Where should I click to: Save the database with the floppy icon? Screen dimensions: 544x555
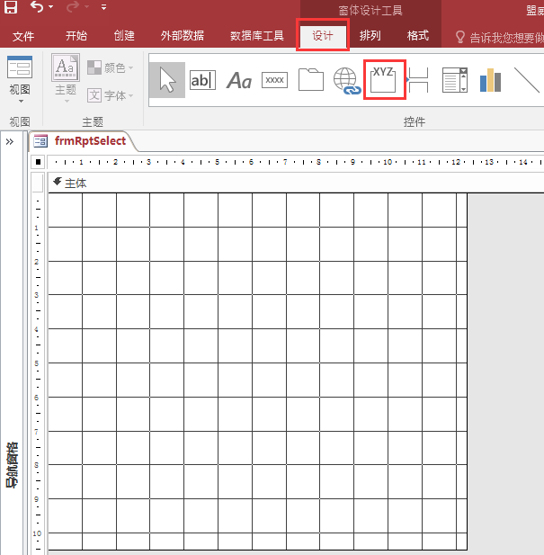coord(11,6)
